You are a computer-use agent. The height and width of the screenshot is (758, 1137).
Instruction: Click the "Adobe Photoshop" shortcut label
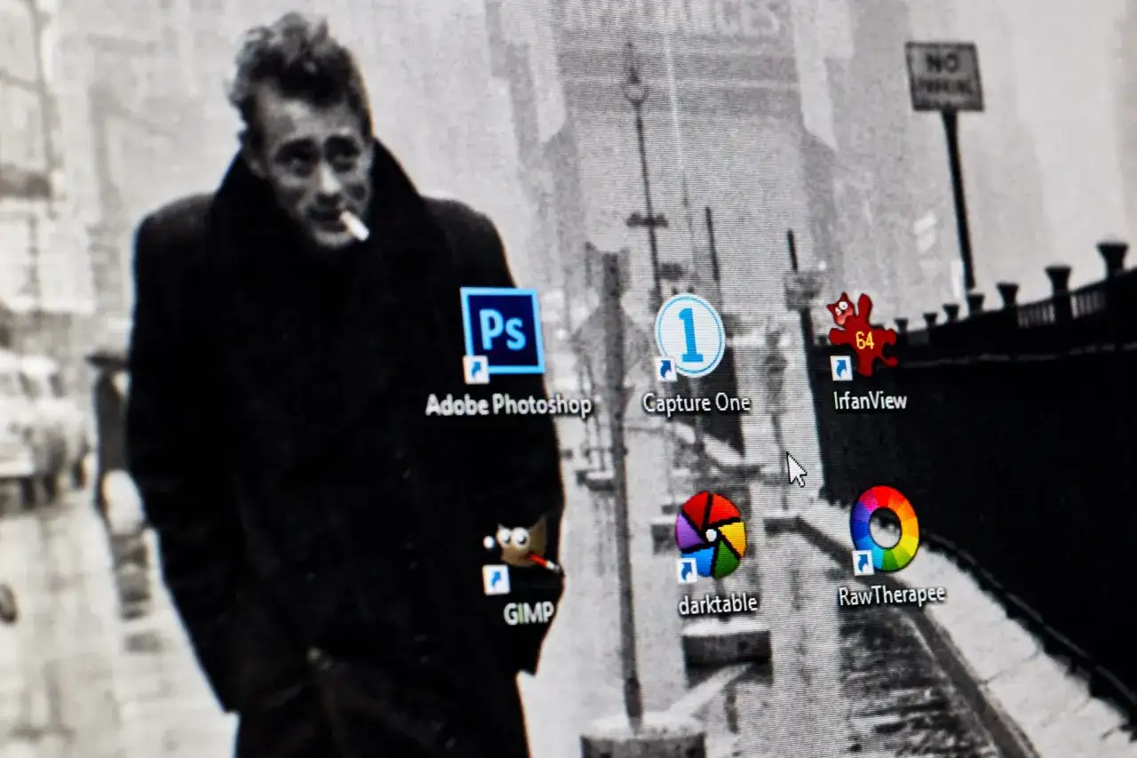pos(508,406)
